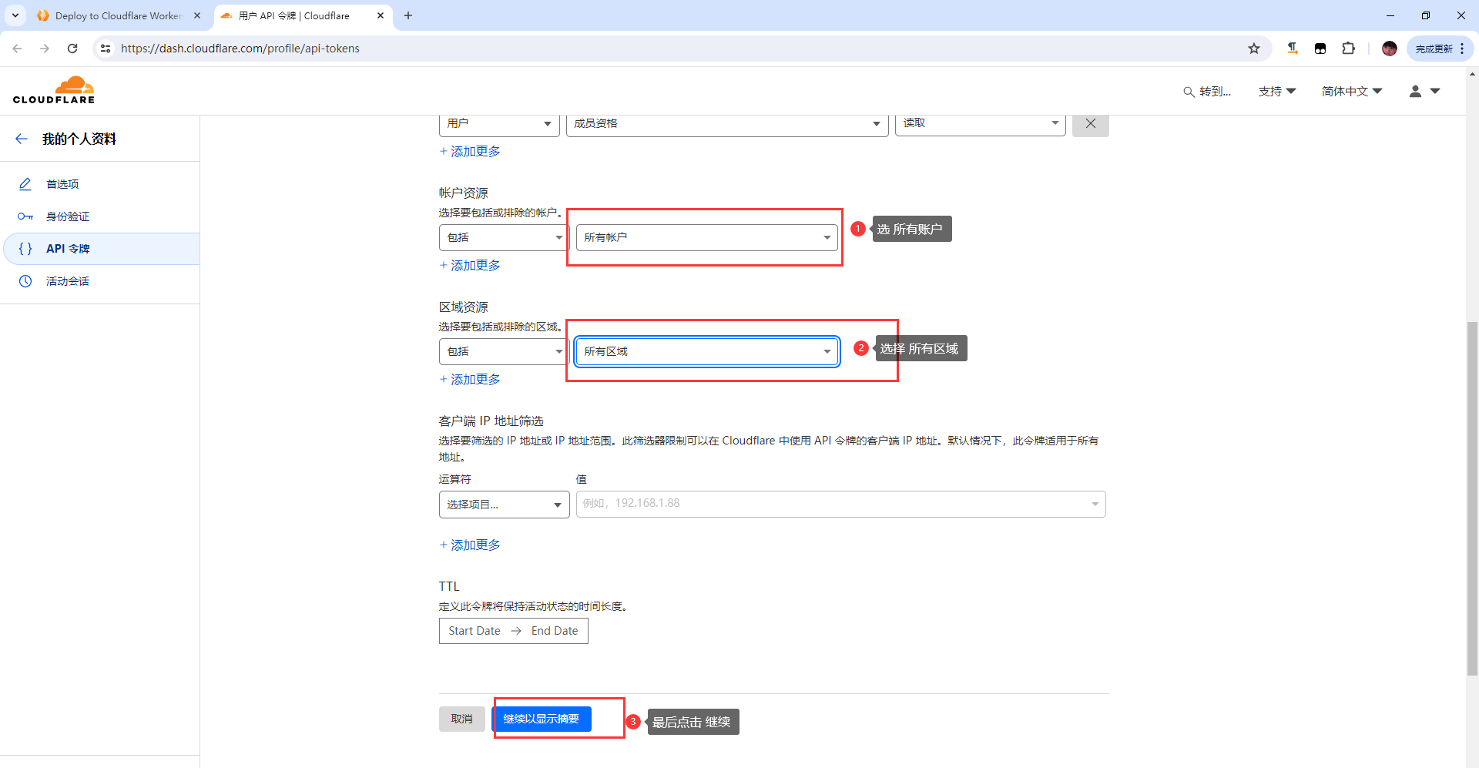Click 完成更新 browser update button
This screenshot has width=1479, height=768.
click(1434, 49)
